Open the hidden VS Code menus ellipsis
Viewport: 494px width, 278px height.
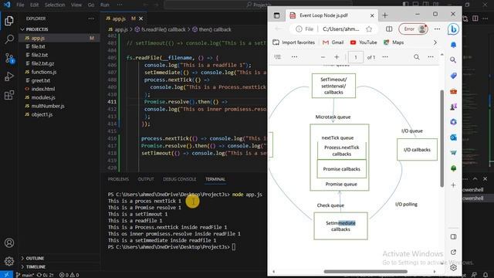(x=120, y=5)
